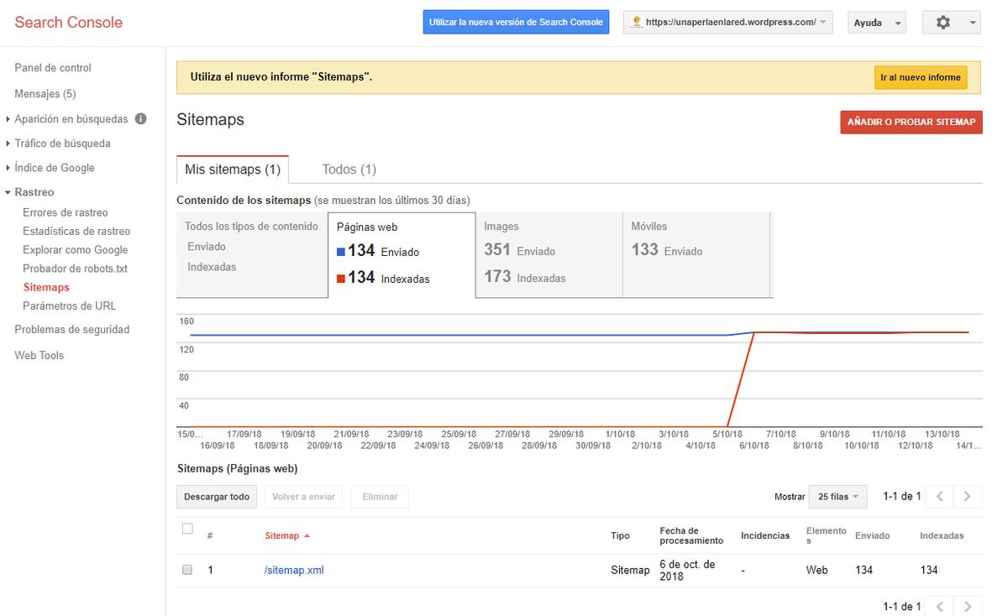This screenshot has height=616, width=1008.
Task: Click the sort arrow next to Sitemap column
Action: click(307, 535)
